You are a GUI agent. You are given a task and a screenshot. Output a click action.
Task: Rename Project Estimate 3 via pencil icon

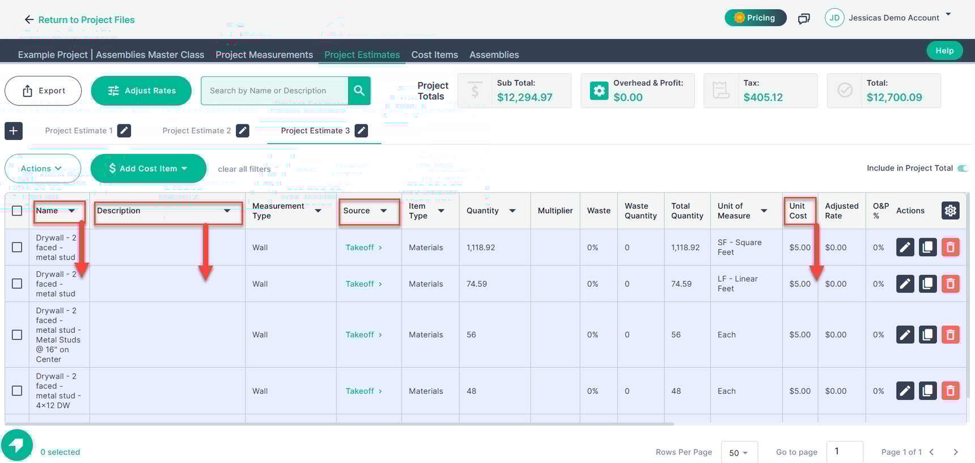pyautogui.click(x=361, y=131)
